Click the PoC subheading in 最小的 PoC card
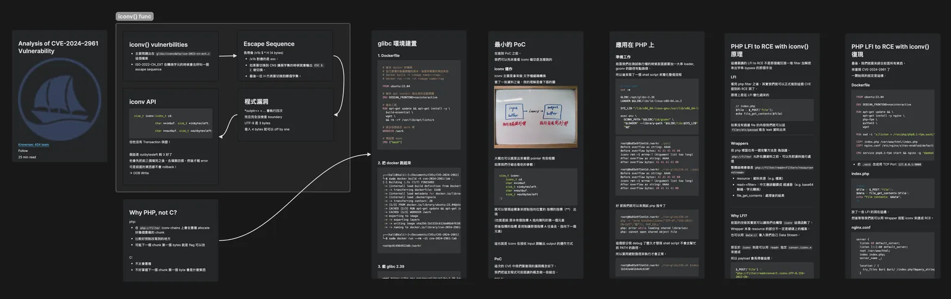Viewport: 951px width, 299px height. [498, 259]
